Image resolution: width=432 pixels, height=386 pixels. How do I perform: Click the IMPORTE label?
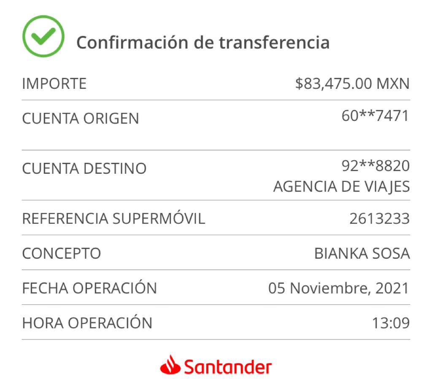pos(54,84)
